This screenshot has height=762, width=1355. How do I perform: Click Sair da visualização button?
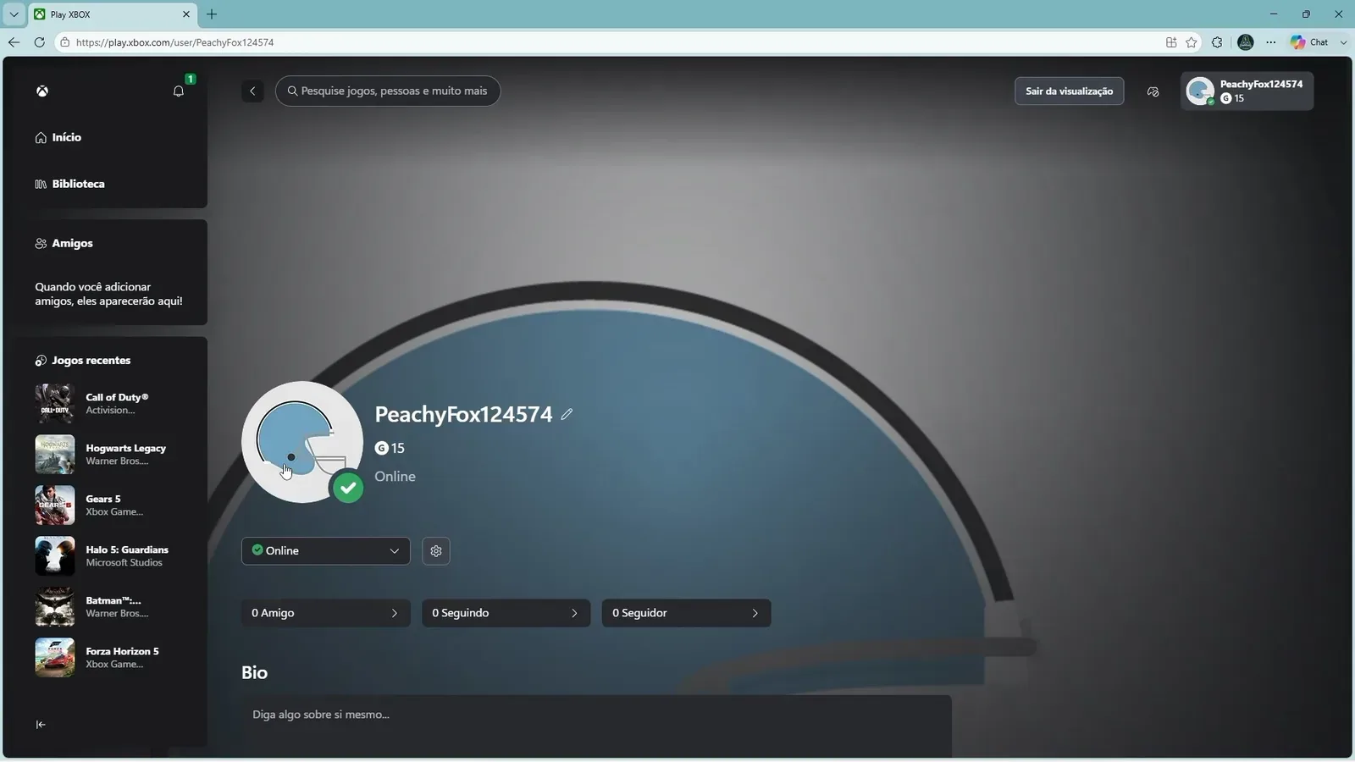(x=1070, y=91)
